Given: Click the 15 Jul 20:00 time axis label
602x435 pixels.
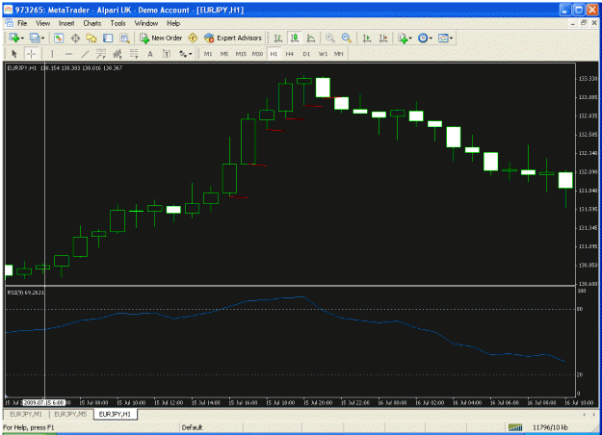Looking at the screenshot, I should 318,403.
